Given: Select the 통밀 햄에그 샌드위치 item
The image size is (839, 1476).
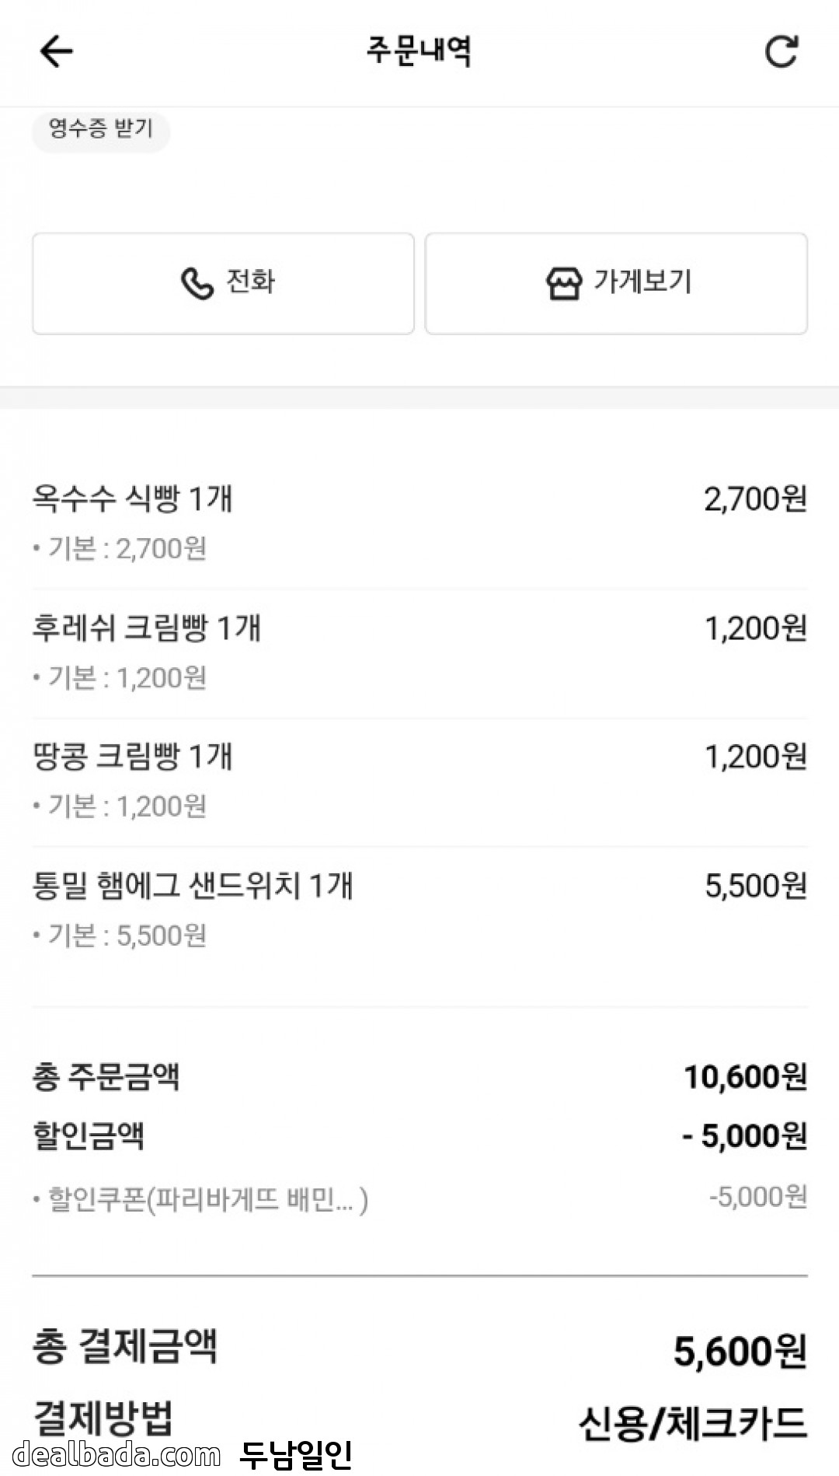Looking at the screenshot, I should pyautogui.click(x=193, y=885).
